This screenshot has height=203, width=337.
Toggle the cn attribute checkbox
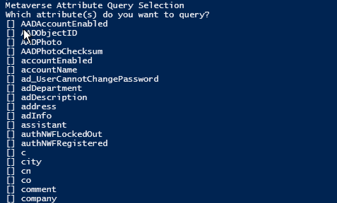click(11, 171)
